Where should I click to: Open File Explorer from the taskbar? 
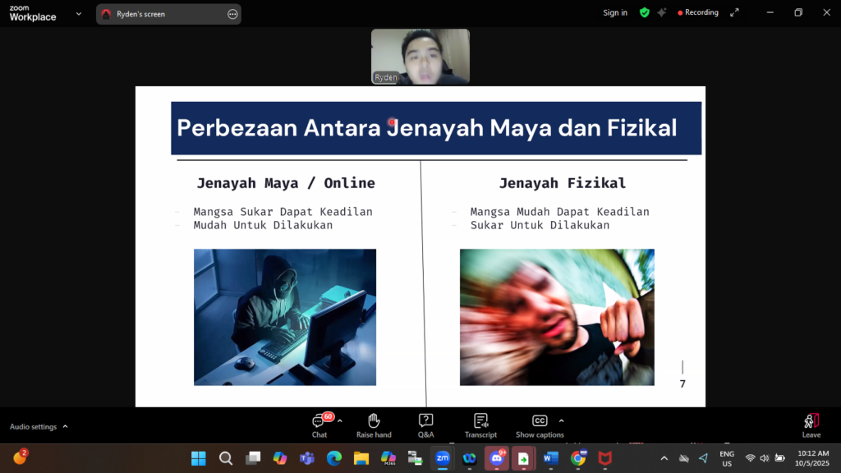(x=361, y=458)
